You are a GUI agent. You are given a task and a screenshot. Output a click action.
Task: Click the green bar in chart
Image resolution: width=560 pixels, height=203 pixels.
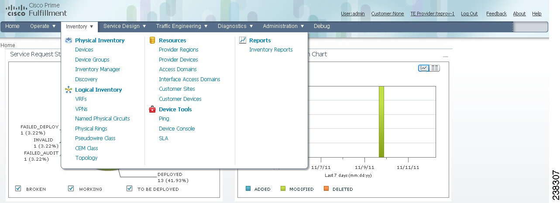pos(381,121)
